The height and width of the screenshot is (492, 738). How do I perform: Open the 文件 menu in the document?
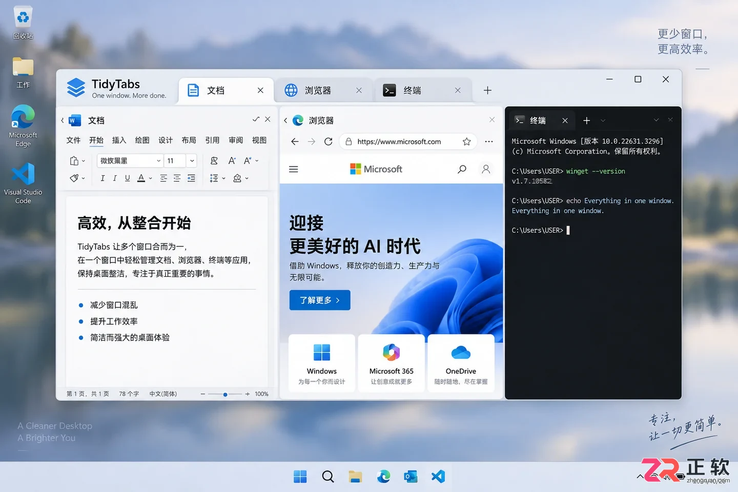73,140
